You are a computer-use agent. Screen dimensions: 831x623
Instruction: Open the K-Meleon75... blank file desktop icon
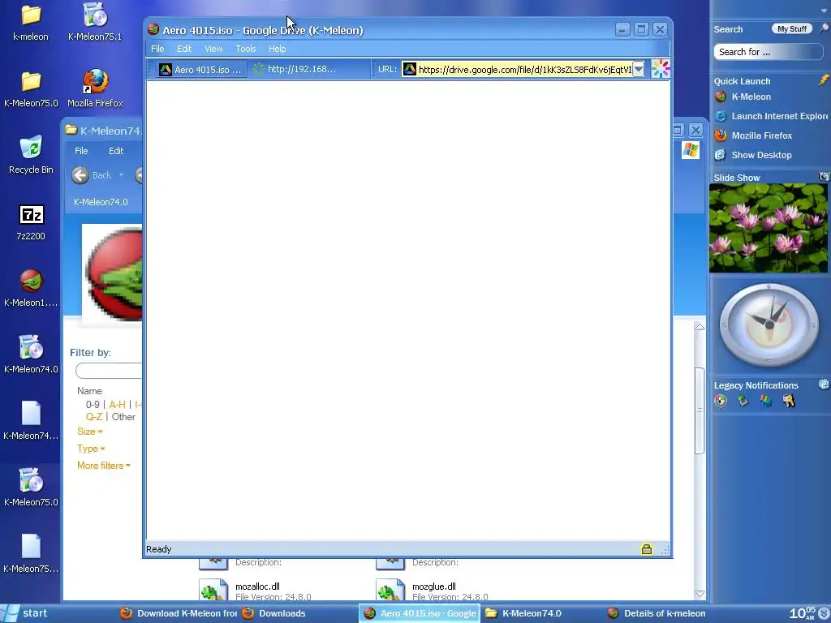point(31,554)
